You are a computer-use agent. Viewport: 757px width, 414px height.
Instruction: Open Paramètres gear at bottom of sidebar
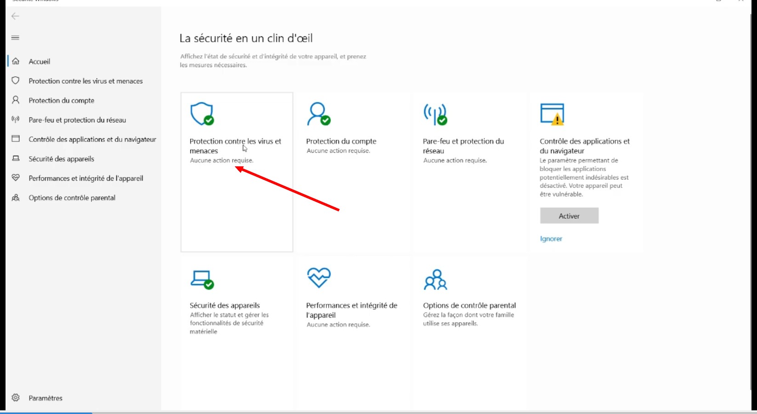(x=16, y=398)
